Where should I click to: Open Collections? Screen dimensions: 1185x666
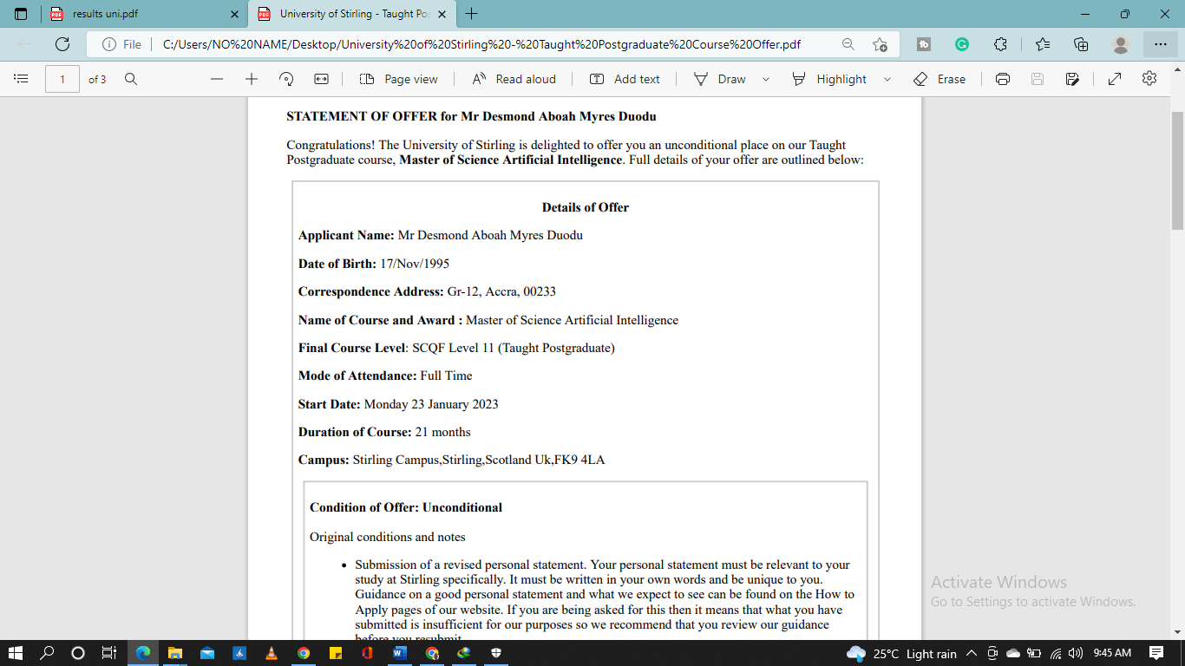tap(1081, 44)
